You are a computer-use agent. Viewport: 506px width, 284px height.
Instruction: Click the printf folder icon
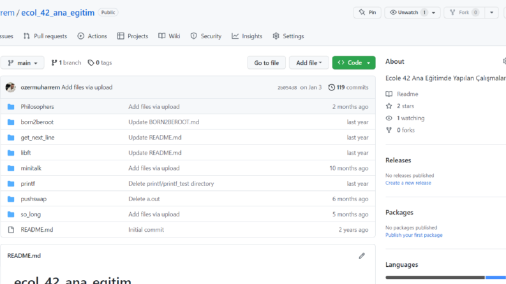coord(11,183)
